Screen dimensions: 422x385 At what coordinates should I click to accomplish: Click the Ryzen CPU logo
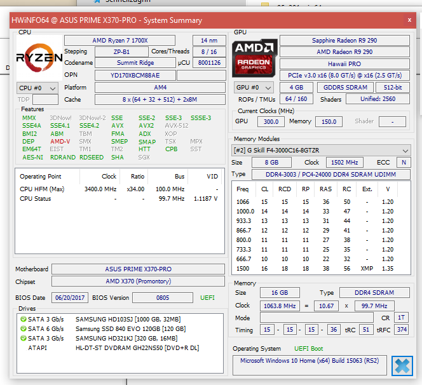click(x=39, y=57)
